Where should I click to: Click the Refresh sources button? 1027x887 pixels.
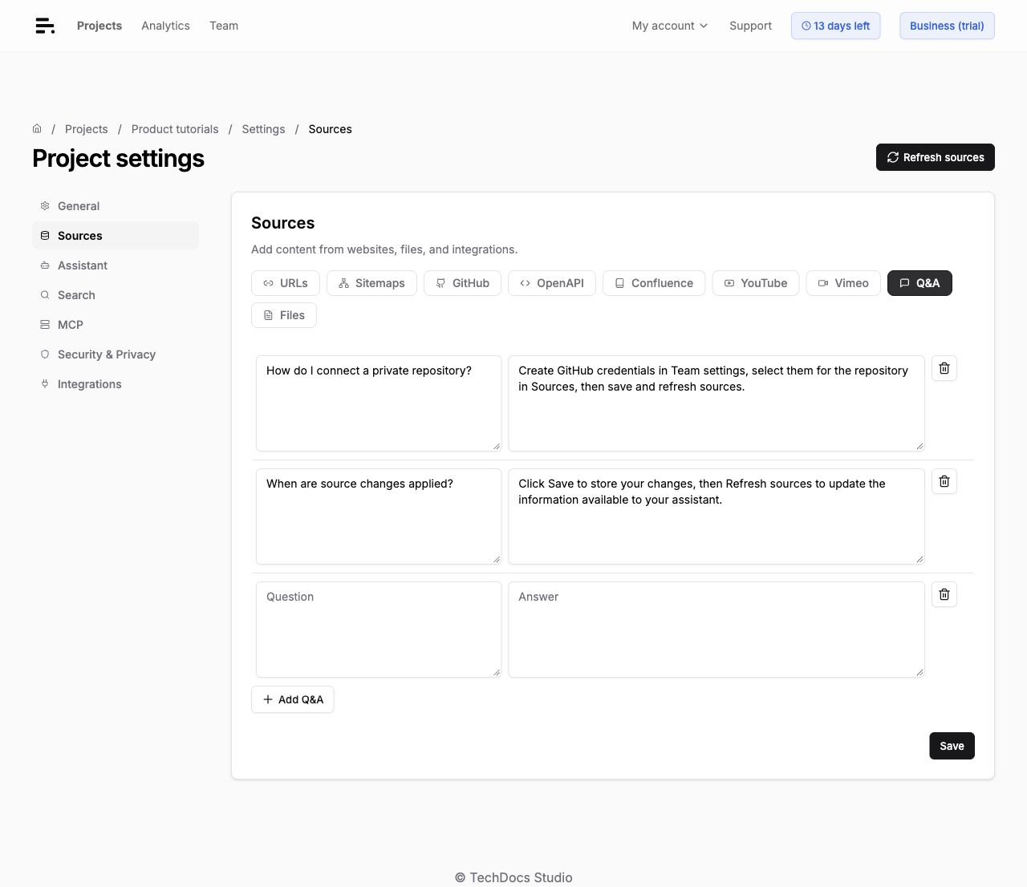(x=936, y=157)
